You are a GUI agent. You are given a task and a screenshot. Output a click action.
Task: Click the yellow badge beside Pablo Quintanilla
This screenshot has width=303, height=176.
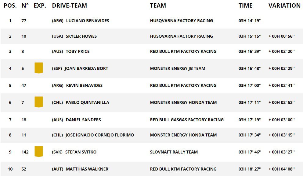(38, 102)
